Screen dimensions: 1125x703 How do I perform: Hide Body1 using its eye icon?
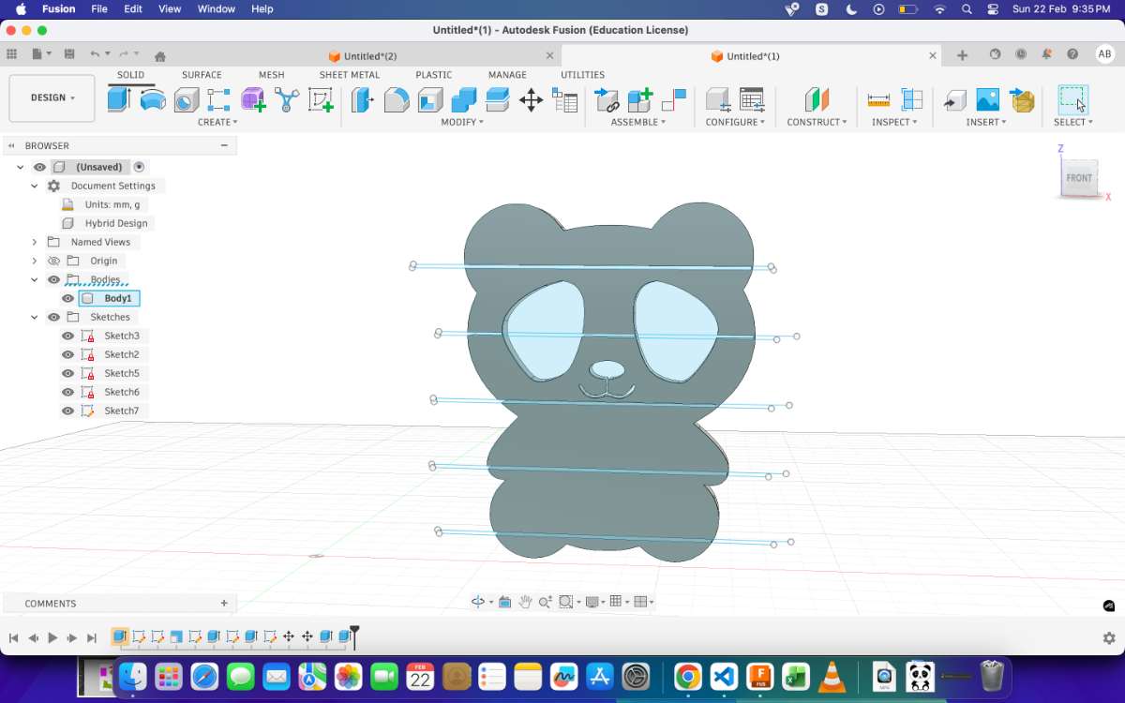click(x=67, y=298)
